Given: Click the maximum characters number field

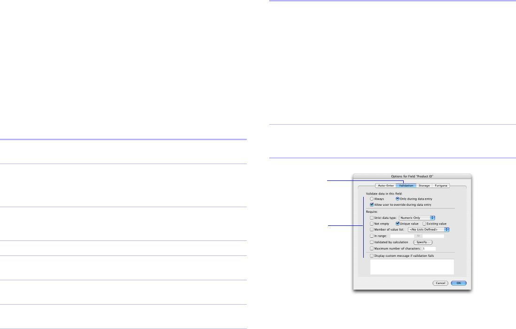Looking at the screenshot, I should pos(429,248).
